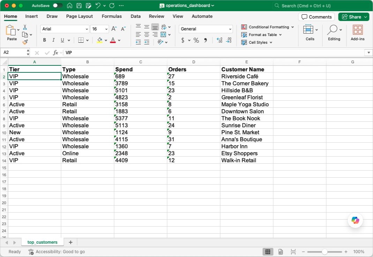Select the column C header
The image size is (373, 257).
pos(141,62)
